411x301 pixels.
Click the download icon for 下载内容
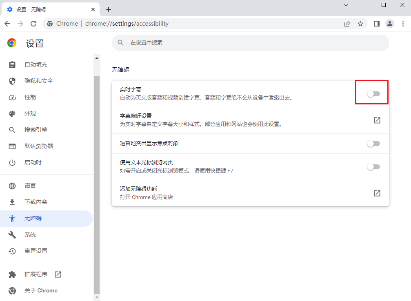[12, 202]
